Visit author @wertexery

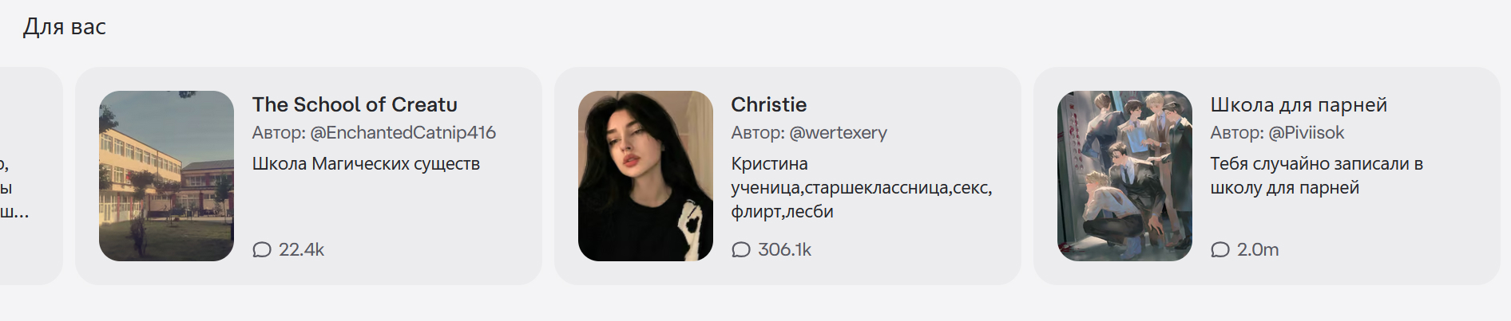coord(809,133)
